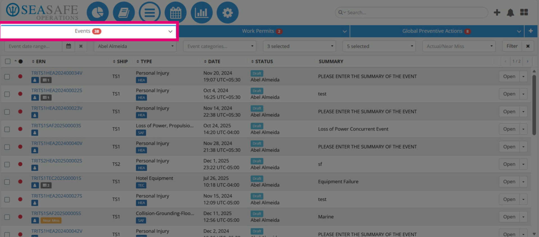
Task: Click the comments icon under TRITS1TEC202500001S
Action: click(46, 185)
